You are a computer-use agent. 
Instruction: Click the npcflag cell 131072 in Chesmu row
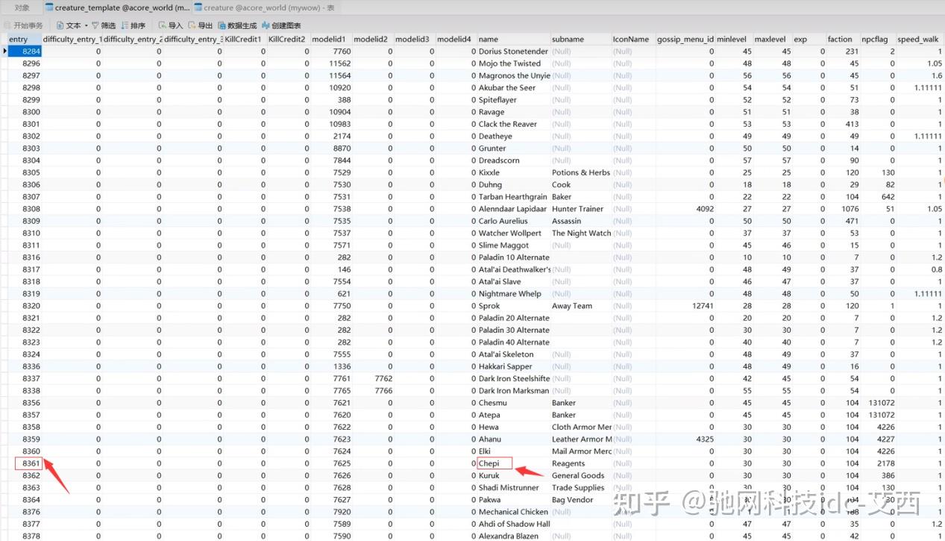[882, 403]
